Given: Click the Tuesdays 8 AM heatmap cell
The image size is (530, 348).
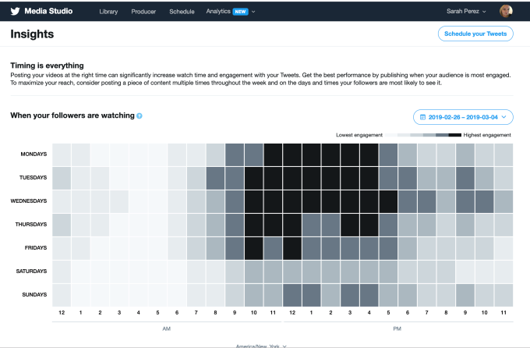Looking at the screenshot, I should [216, 178].
